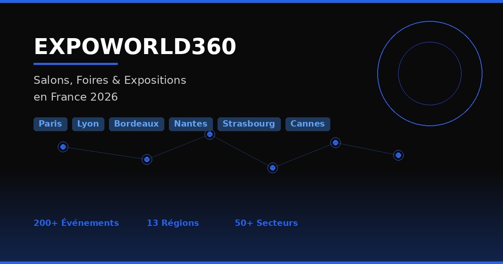Switch to the 50+ Secteurs view
The width and height of the screenshot is (503, 264).
(x=266, y=223)
